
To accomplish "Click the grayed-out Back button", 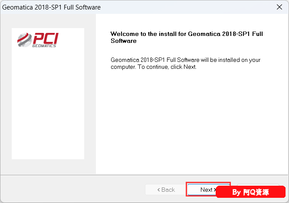I will (165, 190).
